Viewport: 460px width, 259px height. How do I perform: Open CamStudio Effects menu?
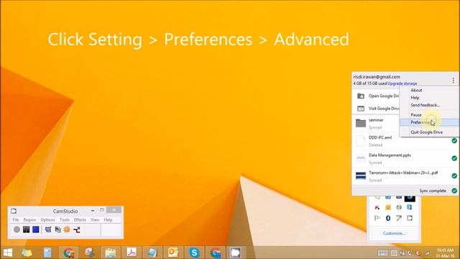coord(80,219)
